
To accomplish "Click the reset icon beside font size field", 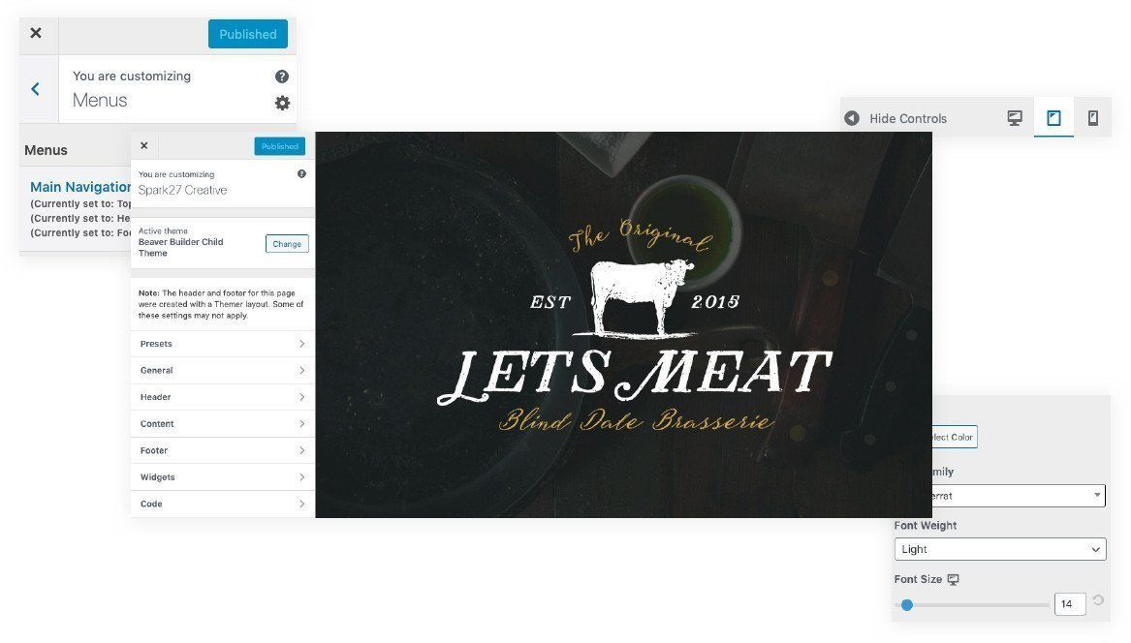I will click(x=1098, y=599).
